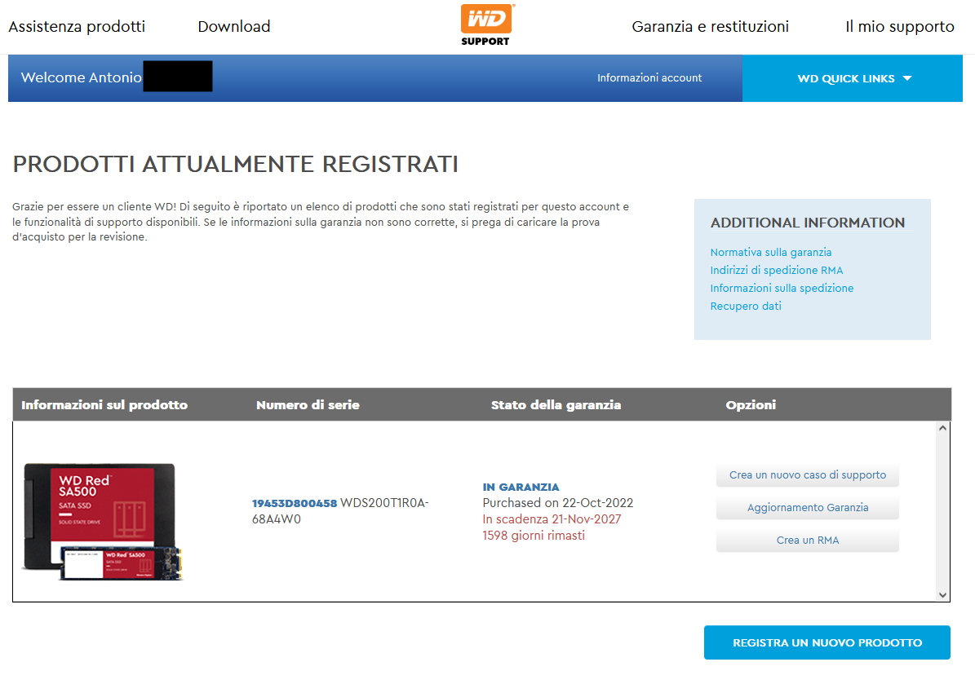Click Crea un nuovo caso di supporto

(x=807, y=474)
